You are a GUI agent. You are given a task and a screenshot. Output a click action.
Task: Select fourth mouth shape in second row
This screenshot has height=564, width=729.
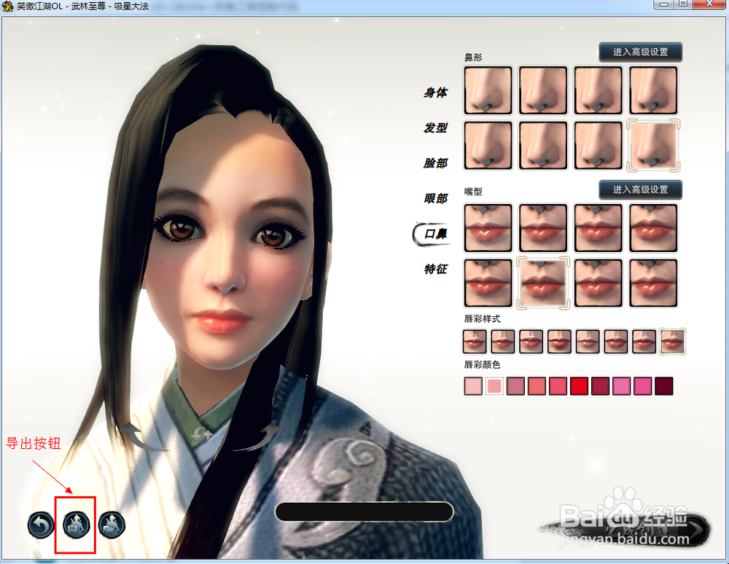coord(653,283)
